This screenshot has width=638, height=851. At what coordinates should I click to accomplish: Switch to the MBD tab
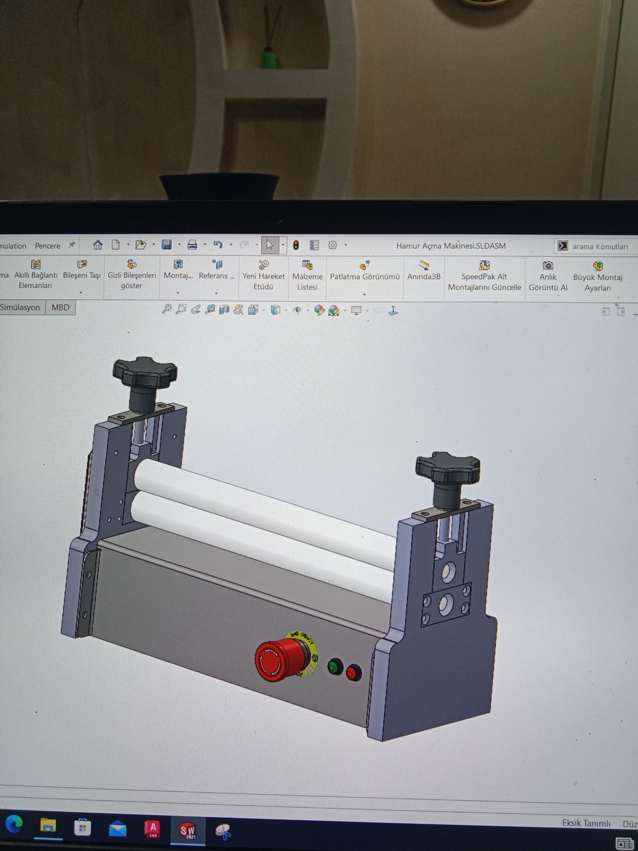[61, 307]
